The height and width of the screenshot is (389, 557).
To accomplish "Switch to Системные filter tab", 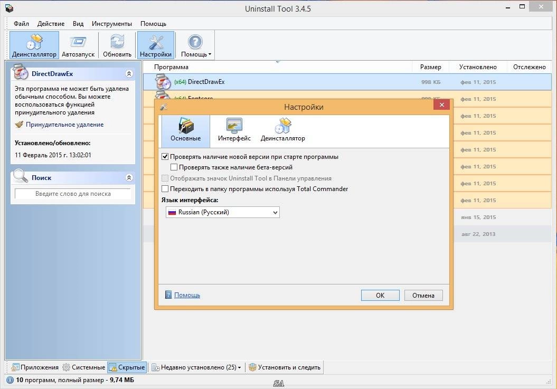I will tap(84, 367).
